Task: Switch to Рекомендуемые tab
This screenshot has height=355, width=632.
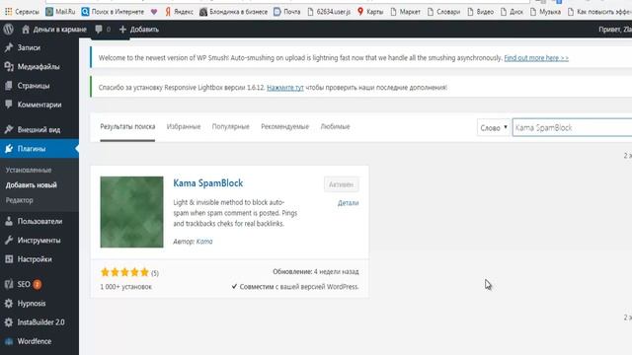Action: point(284,126)
